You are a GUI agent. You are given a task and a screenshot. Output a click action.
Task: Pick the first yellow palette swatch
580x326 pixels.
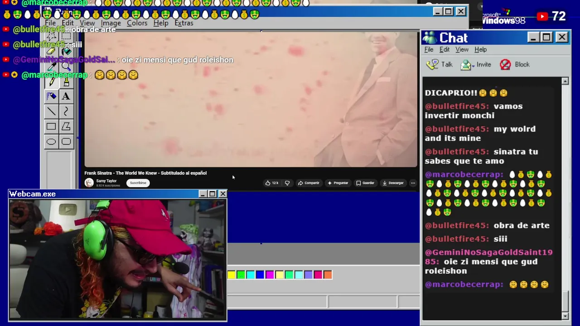[232, 274]
